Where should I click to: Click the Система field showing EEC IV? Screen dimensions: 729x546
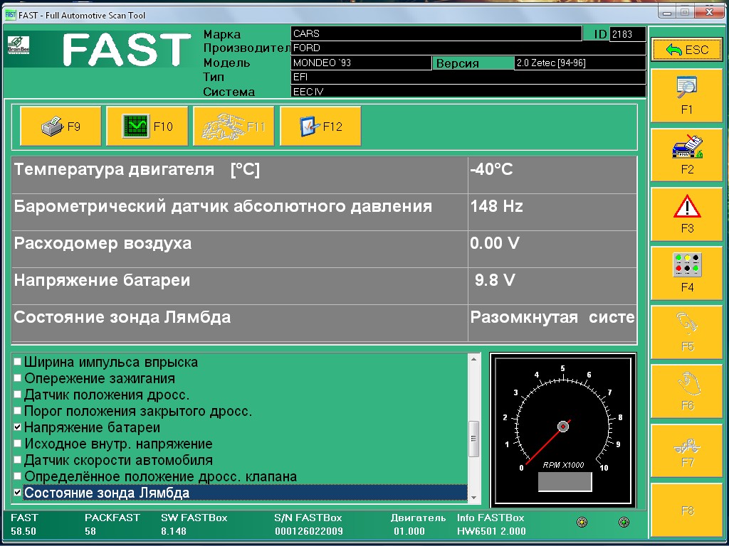pyautogui.click(x=468, y=92)
